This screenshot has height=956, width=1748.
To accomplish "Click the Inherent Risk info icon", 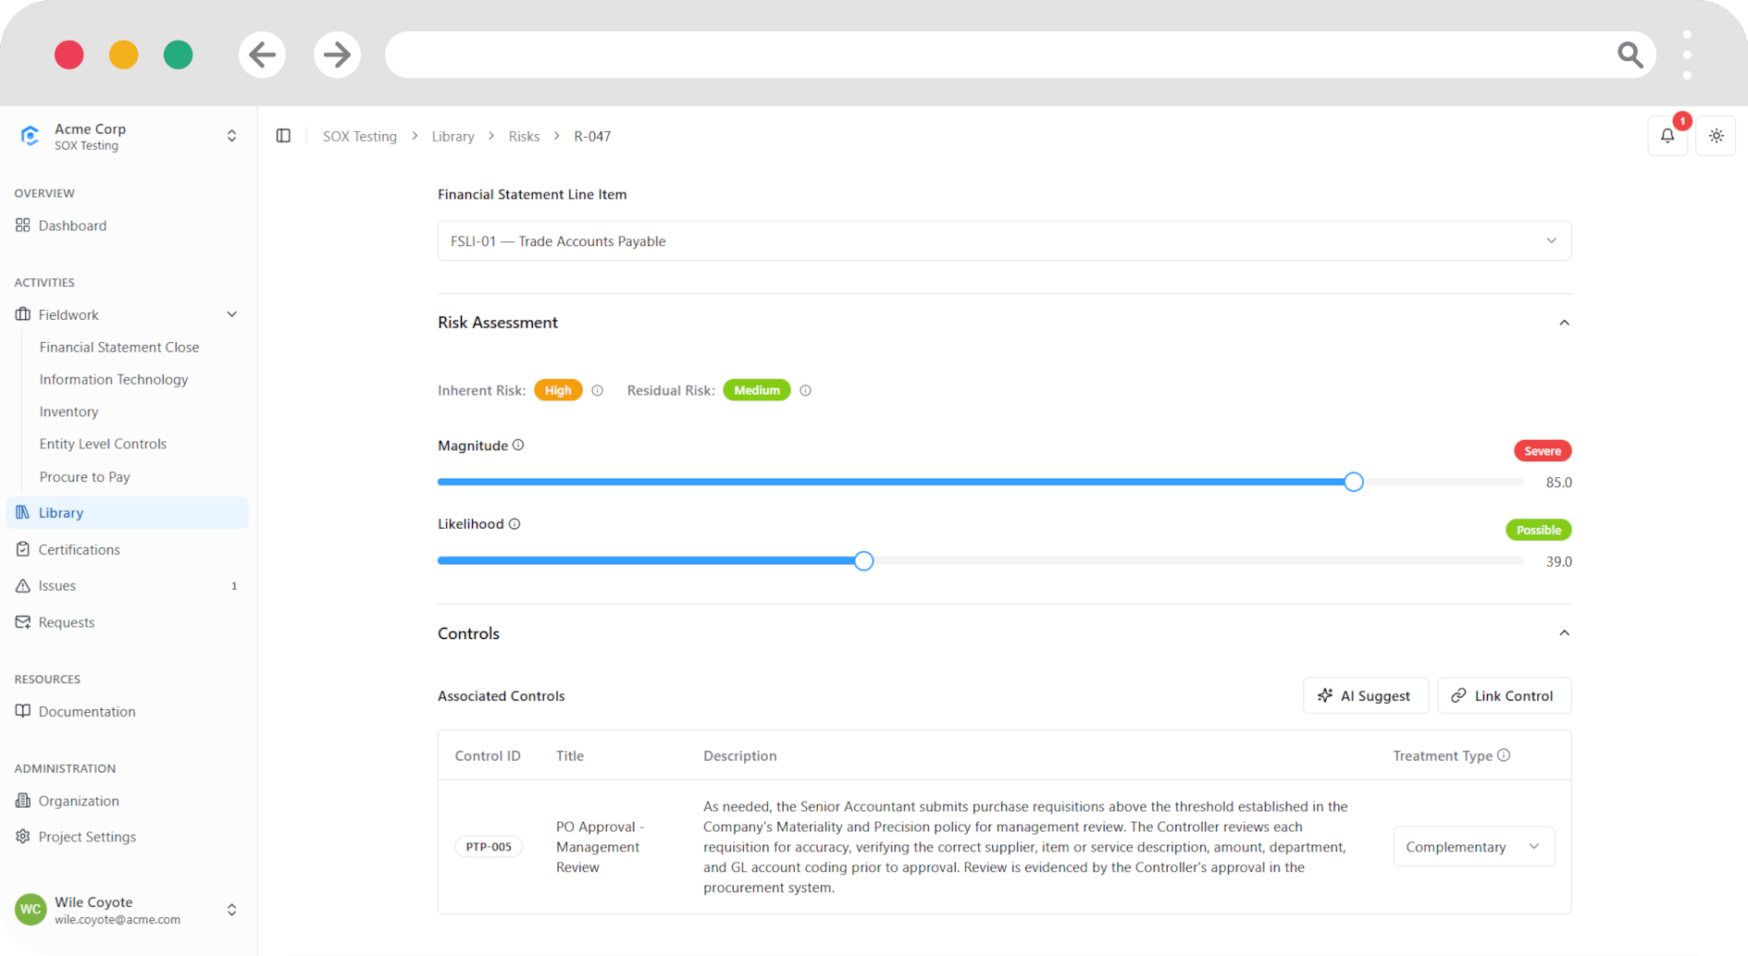I will [598, 390].
